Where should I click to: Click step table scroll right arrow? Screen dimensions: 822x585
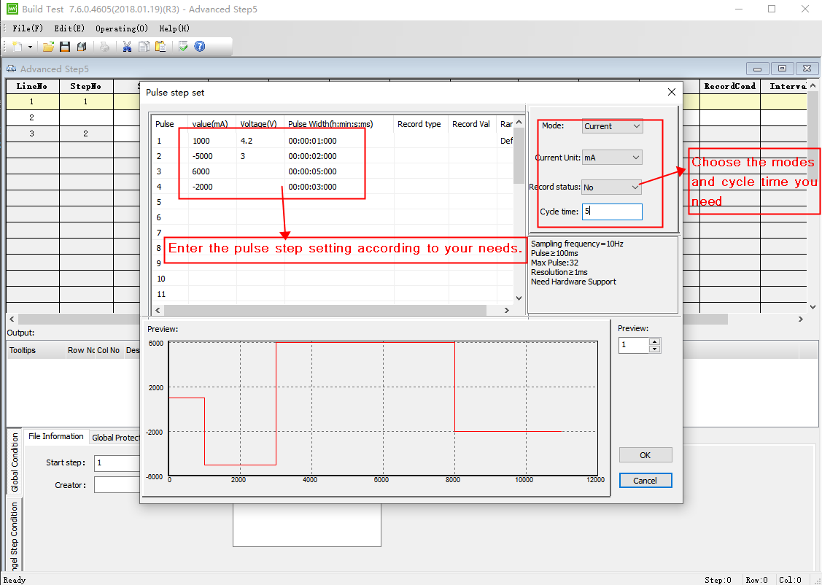coord(801,319)
